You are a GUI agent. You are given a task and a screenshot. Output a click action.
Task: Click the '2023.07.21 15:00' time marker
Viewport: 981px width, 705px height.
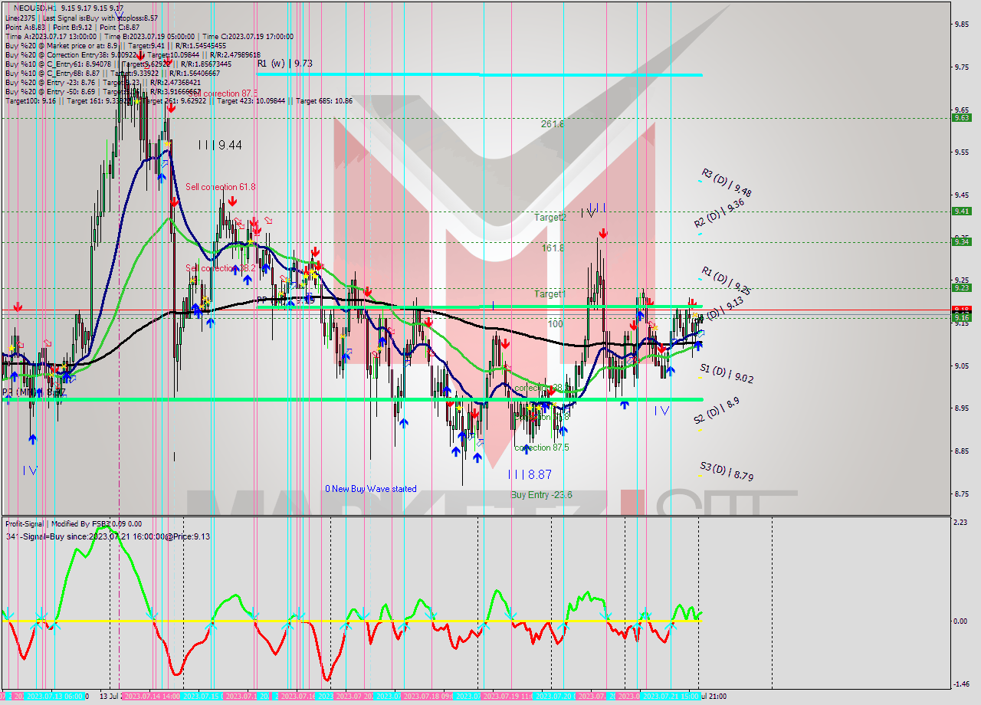tap(671, 696)
